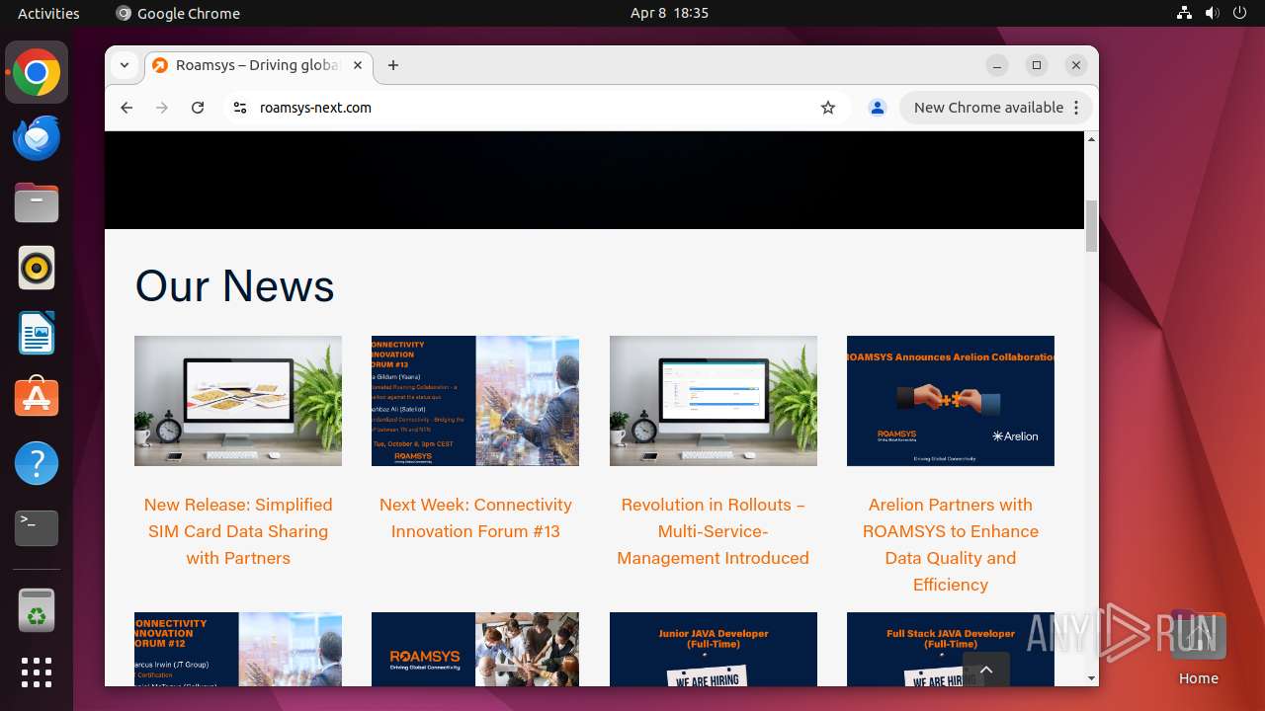Open Ubuntu Software store
The image size is (1265, 711).
[37, 399]
